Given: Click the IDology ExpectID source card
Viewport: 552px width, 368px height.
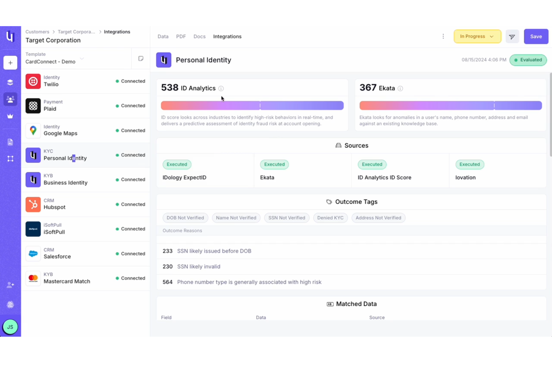Looking at the screenshot, I should (205, 170).
